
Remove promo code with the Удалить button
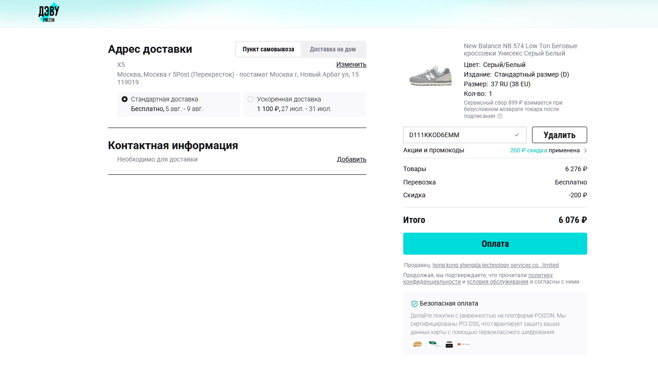click(560, 135)
